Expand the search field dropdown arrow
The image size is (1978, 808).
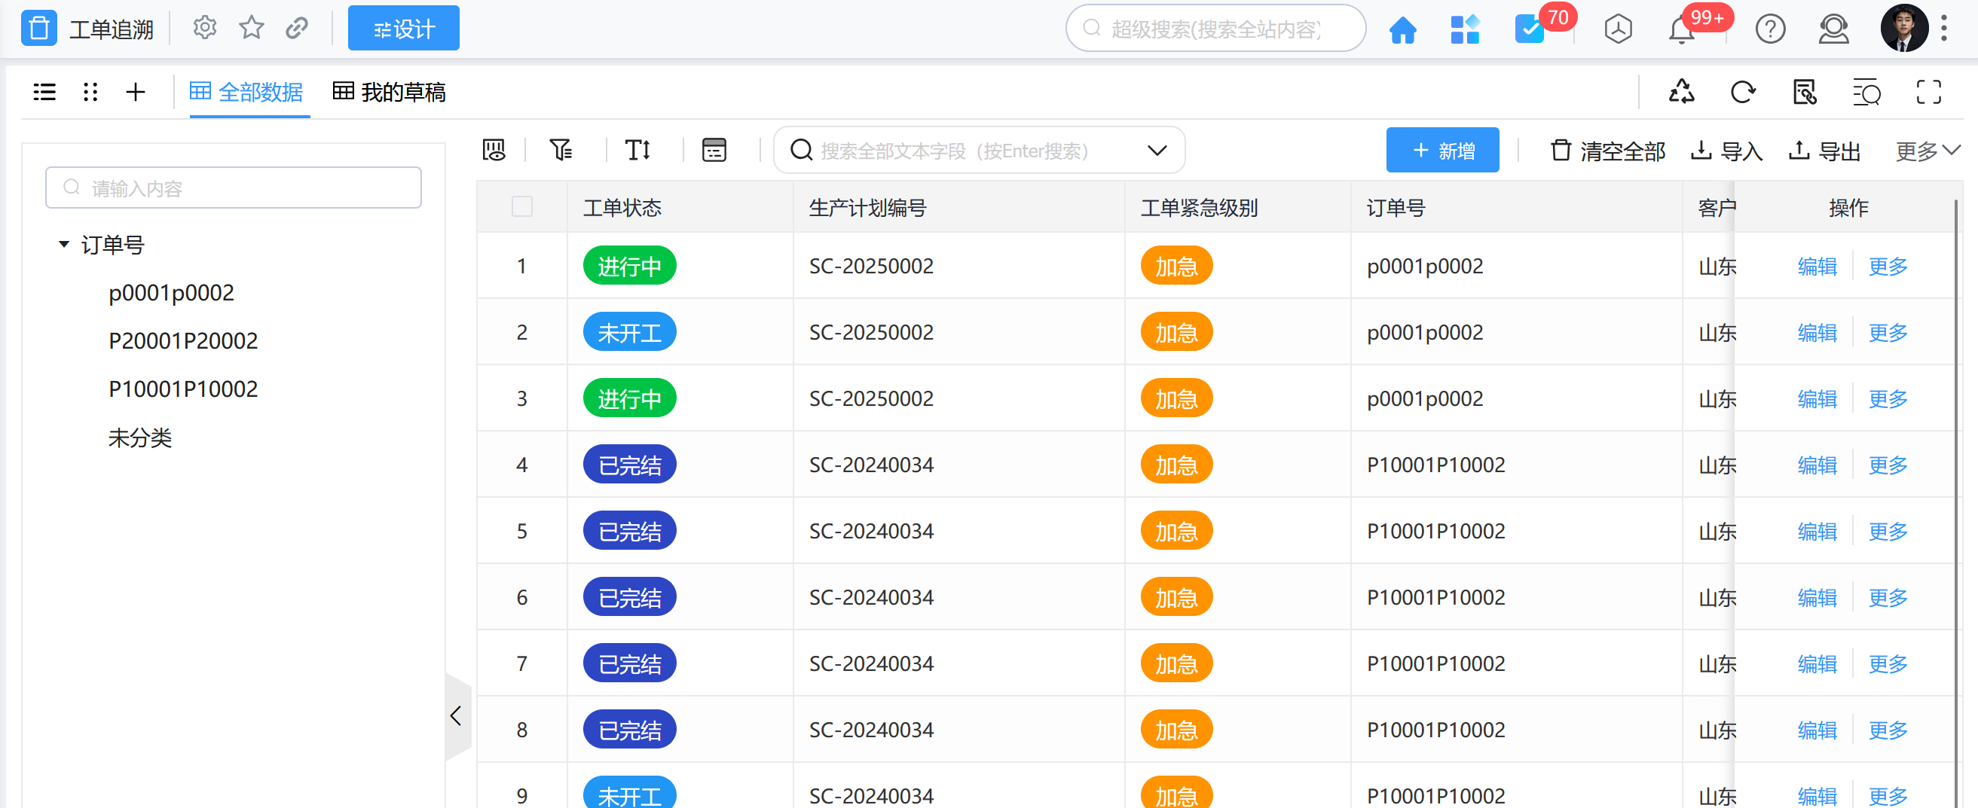(1157, 151)
